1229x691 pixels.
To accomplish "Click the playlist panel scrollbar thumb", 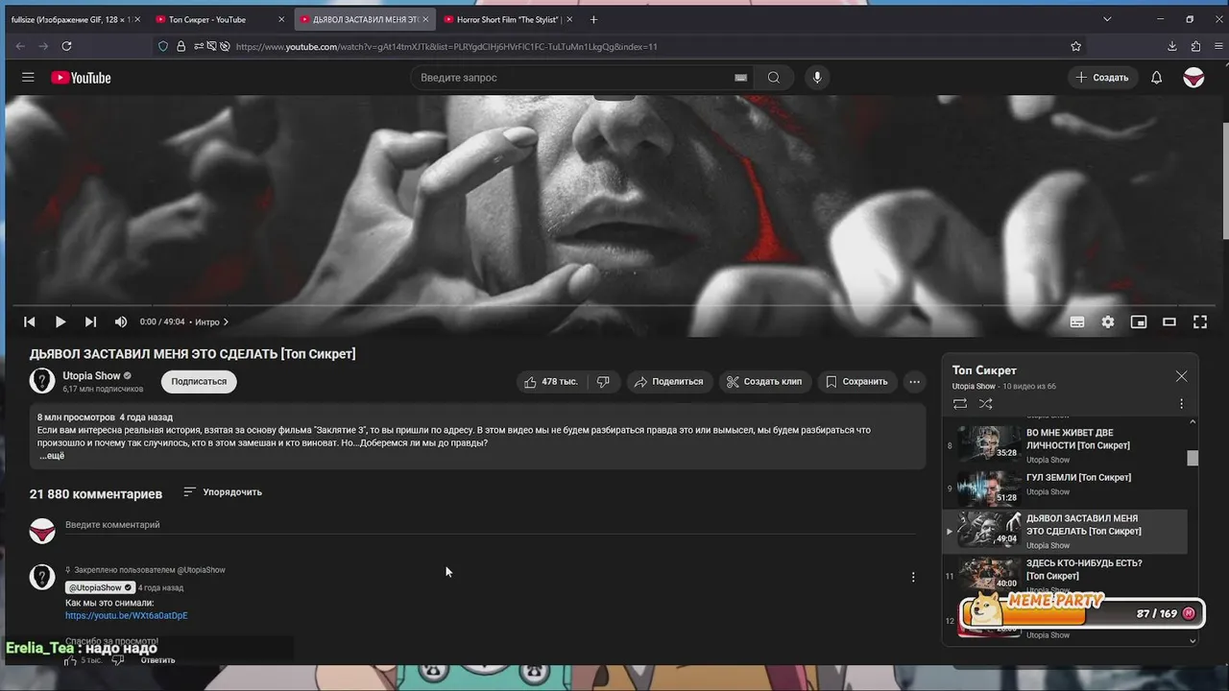I will click(1193, 458).
